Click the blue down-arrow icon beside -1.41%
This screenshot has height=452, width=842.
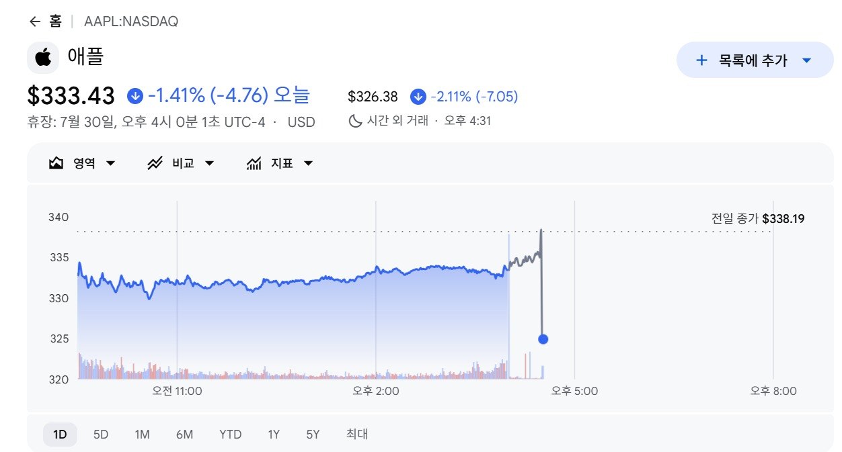(x=135, y=96)
